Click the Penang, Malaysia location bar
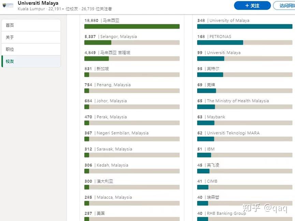This screenshot has width=295, height=221. [x=132, y=90]
